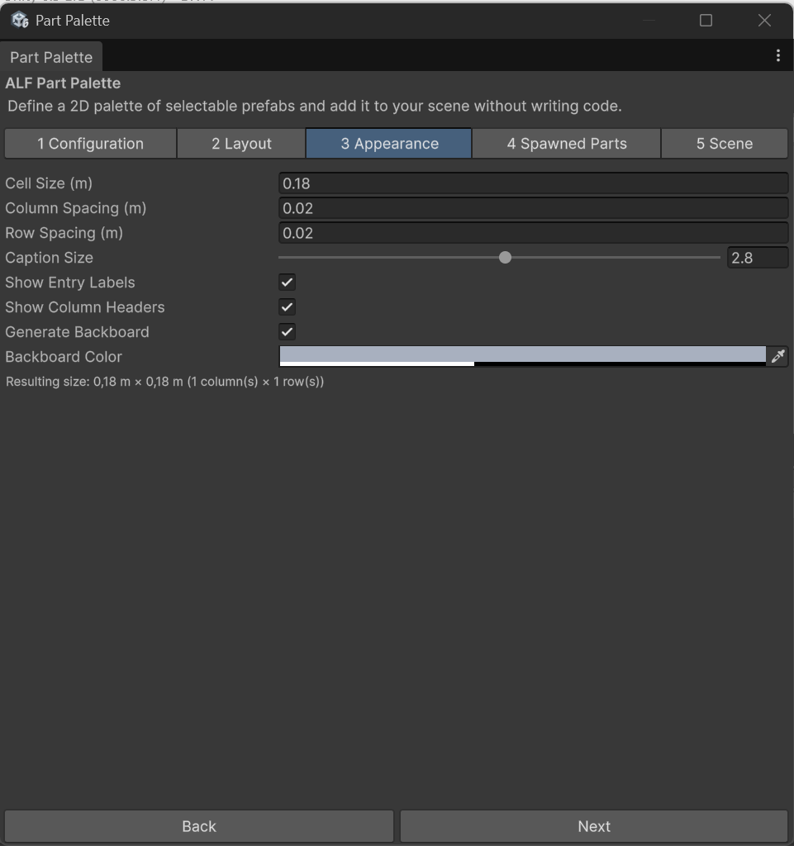Click the Column Spacing (m) input
This screenshot has width=794, height=846.
tap(534, 208)
